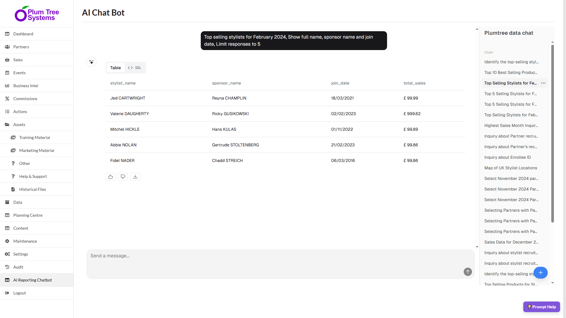Open options for Top Selling Stylists chat
This screenshot has width=566, height=318.
pos(543,83)
